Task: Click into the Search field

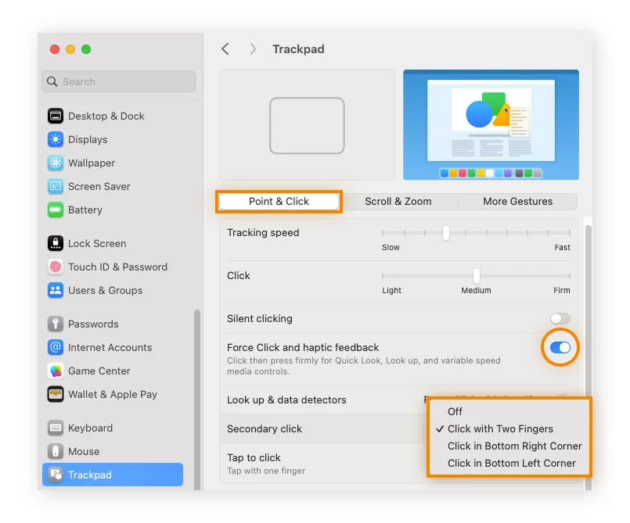Action: [118, 81]
